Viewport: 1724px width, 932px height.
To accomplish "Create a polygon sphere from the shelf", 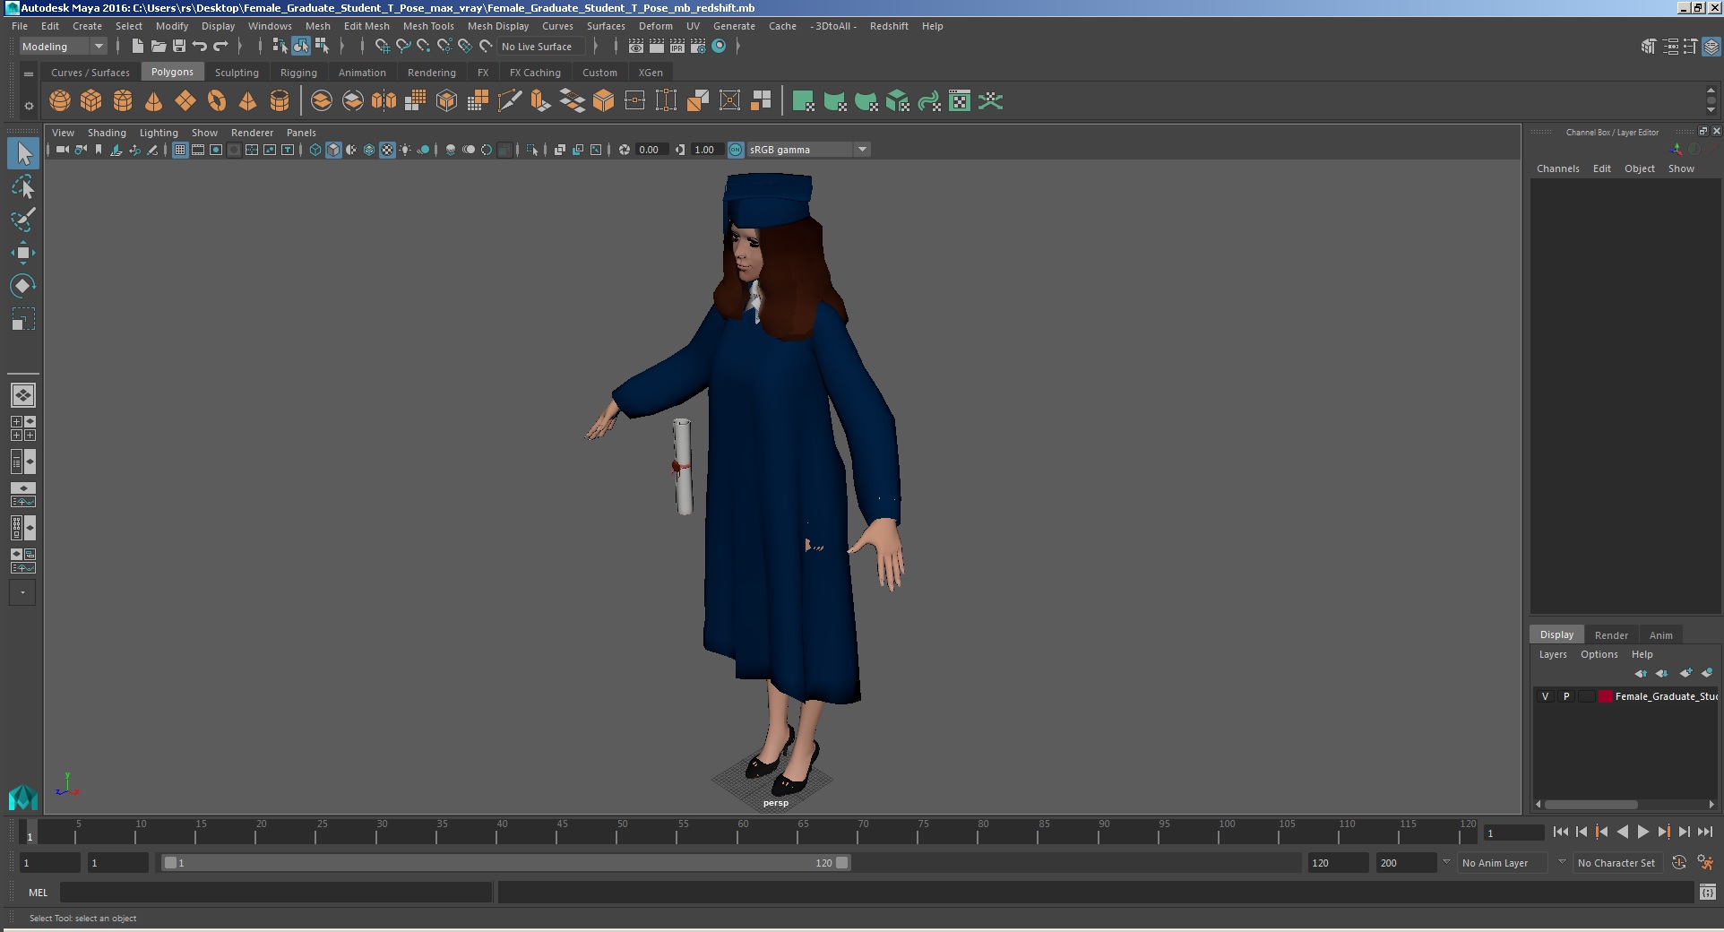I will click(x=60, y=101).
